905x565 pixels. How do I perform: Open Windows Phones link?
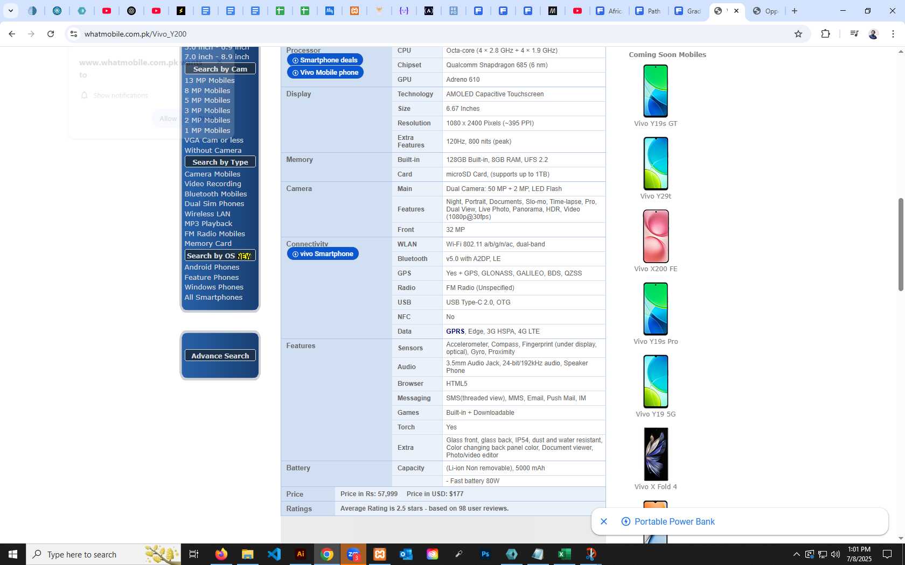(x=214, y=287)
